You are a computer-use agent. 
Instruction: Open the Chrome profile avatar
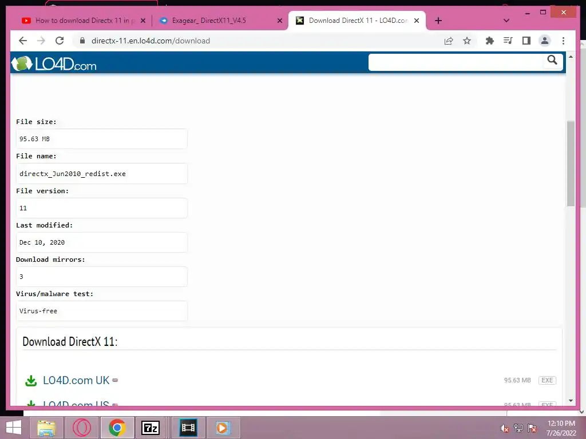click(545, 41)
